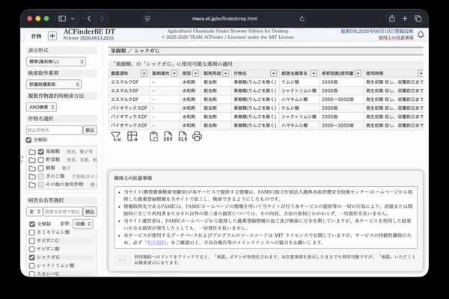Click the page settings icon in the address bar

(x=147, y=19)
